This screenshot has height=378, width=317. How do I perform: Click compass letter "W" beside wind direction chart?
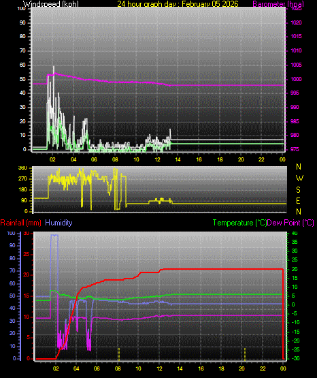299,178
